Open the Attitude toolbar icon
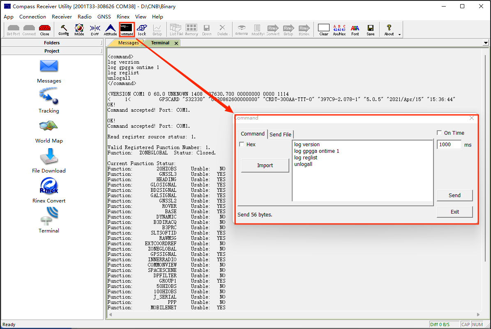Image resolution: width=491 pixels, height=329 pixels. coord(110,30)
